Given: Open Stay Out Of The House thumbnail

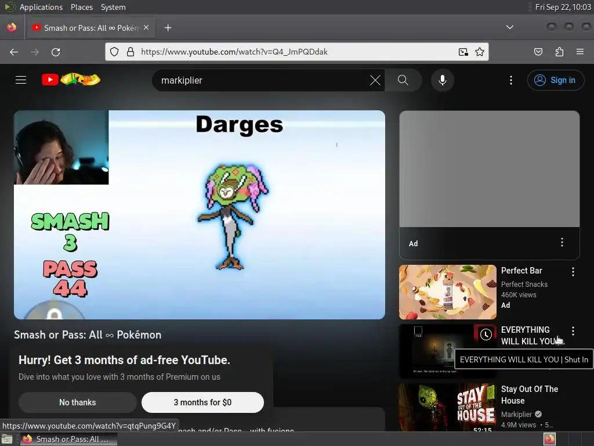Looking at the screenshot, I should tap(447, 407).
